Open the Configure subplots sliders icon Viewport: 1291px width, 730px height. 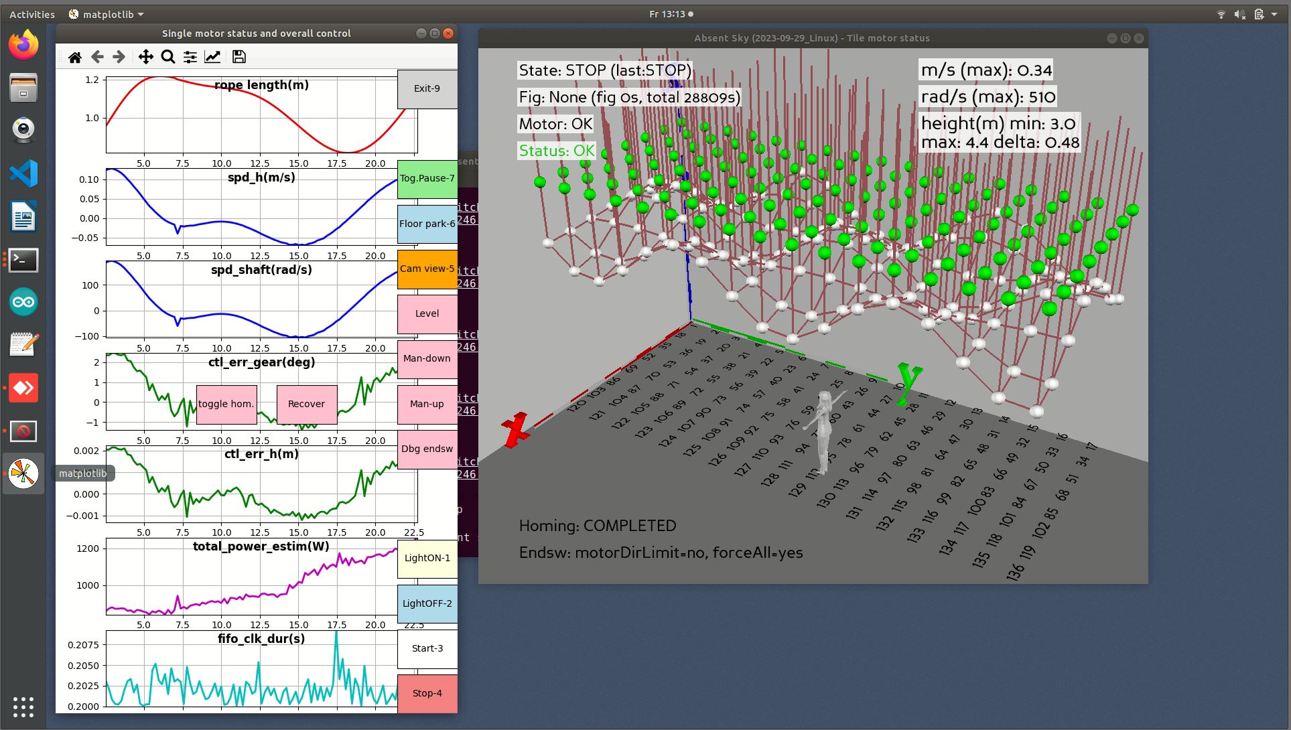[190, 58]
